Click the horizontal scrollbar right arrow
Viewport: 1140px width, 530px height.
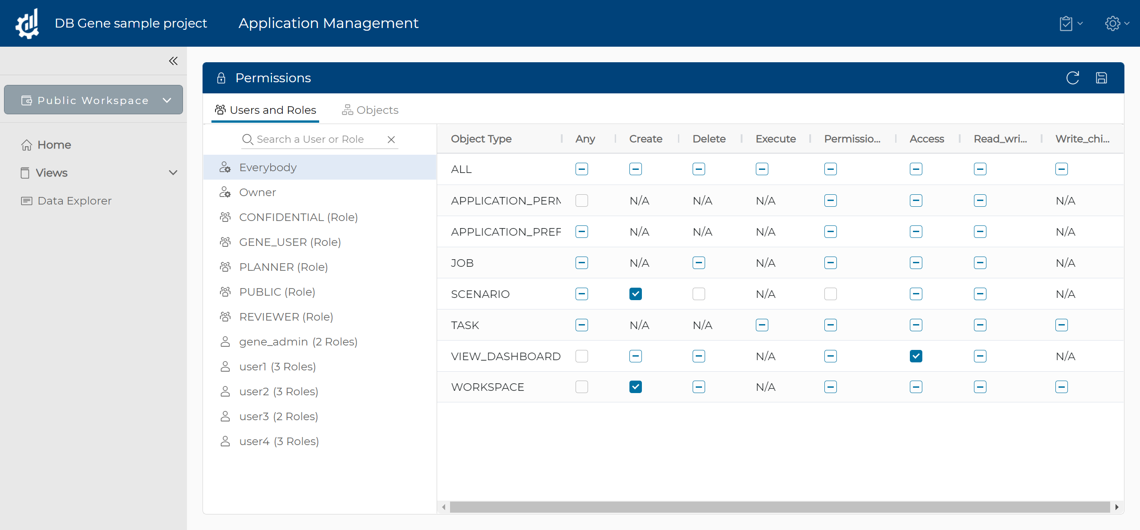(x=1117, y=507)
